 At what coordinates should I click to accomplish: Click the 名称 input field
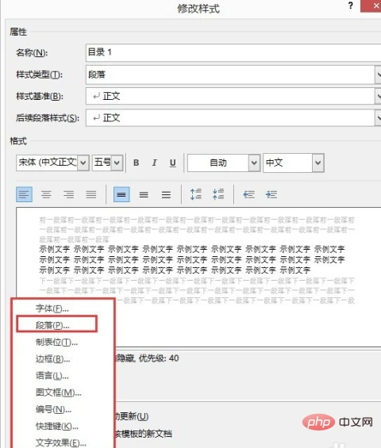click(233, 52)
